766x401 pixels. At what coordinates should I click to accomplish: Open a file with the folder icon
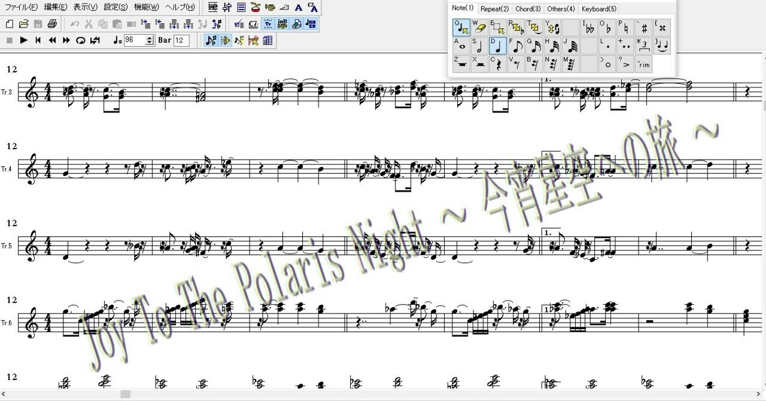click(23, 24)
